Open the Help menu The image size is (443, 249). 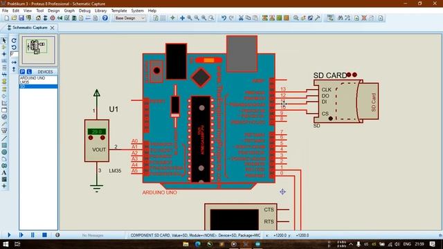[x=152, y=10]
